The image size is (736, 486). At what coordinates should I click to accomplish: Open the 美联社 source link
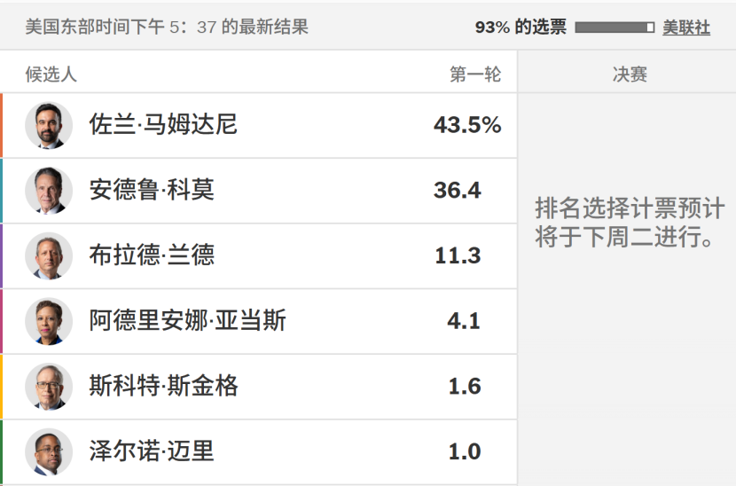(x=686, y=27)
